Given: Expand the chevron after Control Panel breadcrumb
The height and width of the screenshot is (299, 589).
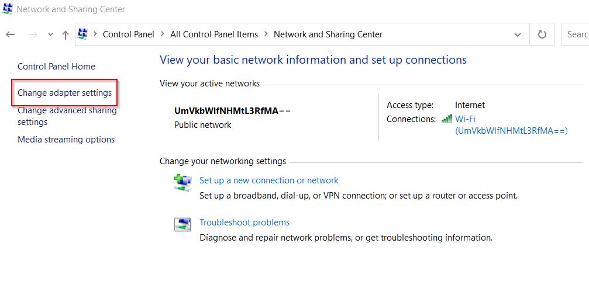Looking at the screenshot, I should (x=162, y=34).
